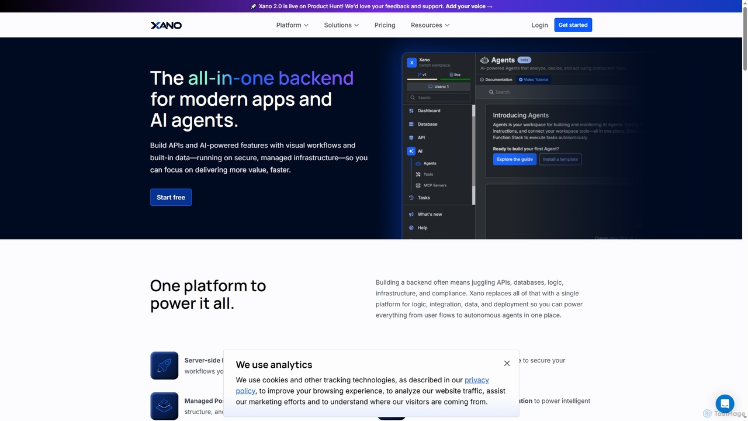Click the MCP Servers icon in the sidebar
Screen dimensions: 748x421
418,185
